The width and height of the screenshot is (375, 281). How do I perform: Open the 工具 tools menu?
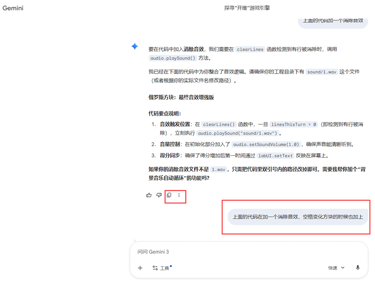pyautogui.click(x=162, y=268)
